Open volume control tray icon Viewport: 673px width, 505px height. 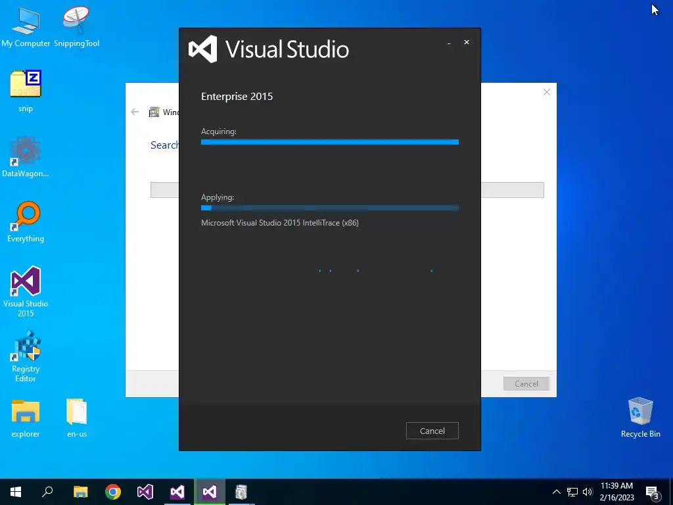(588, 492)
